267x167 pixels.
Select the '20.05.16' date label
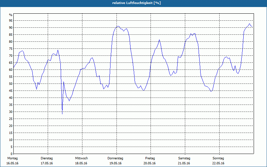(x=150, y=163)
